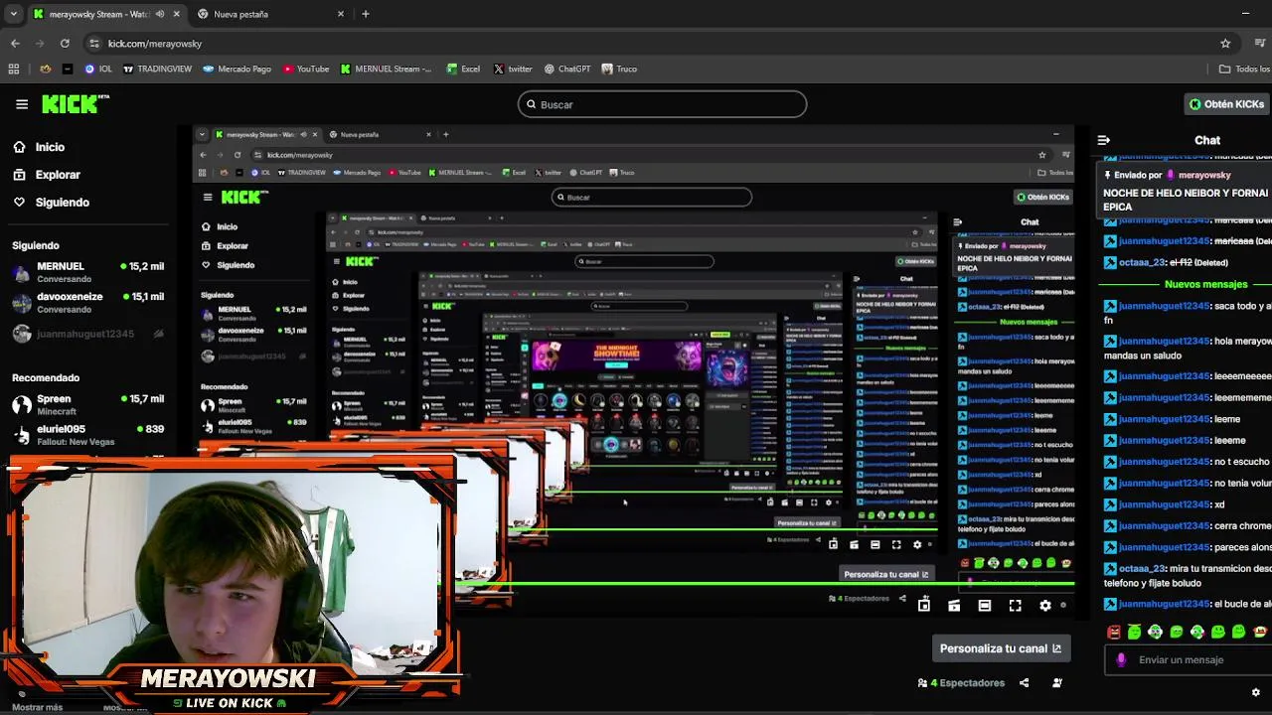Open the browser tab search dropdown
Screen dimensions: 1272x715
[13, 14]
